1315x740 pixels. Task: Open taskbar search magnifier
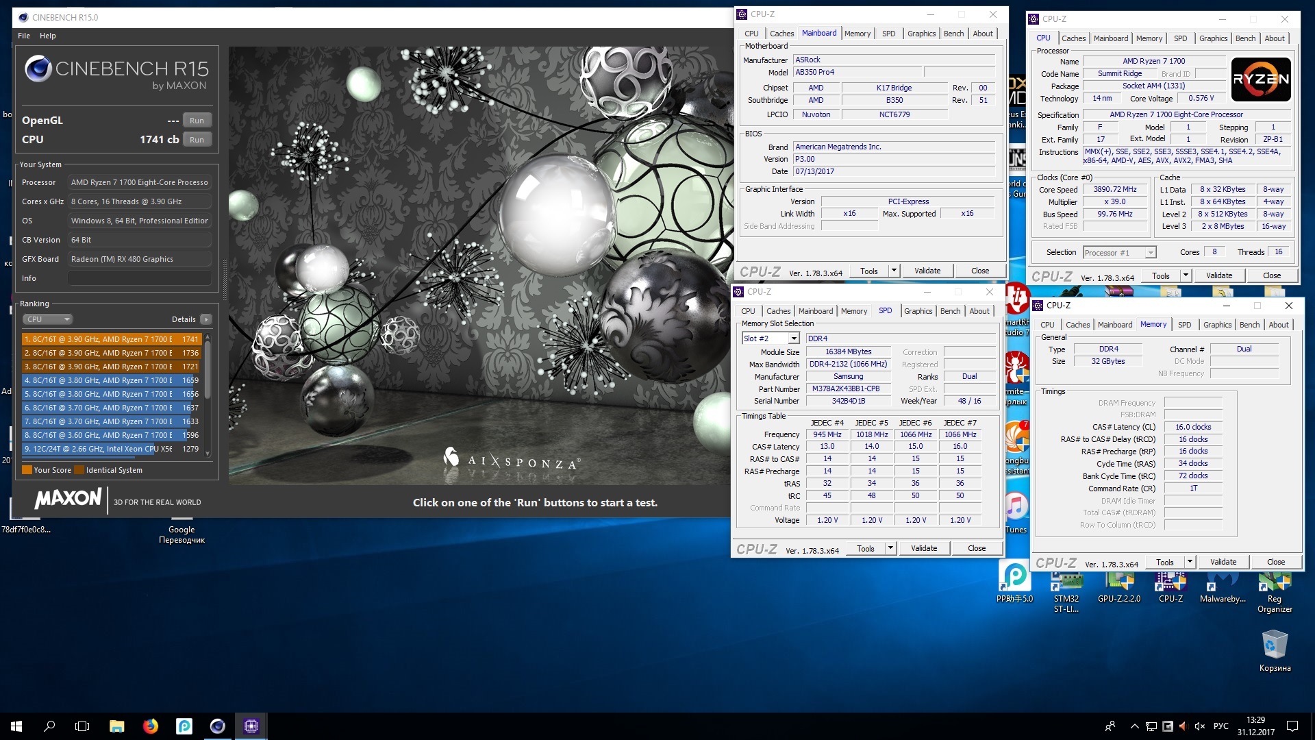pyautogui.click(x=49, y=726)
